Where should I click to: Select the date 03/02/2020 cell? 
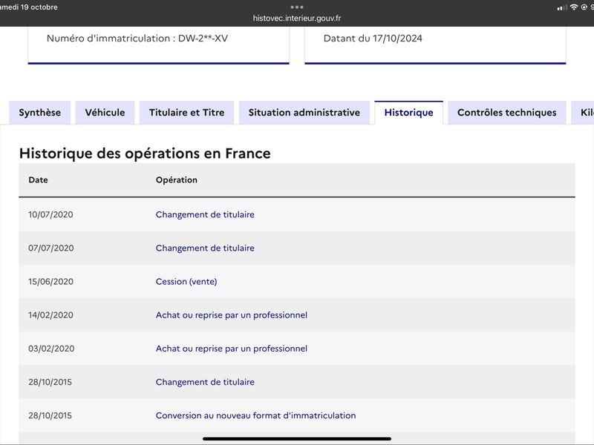tap(51, 349)
